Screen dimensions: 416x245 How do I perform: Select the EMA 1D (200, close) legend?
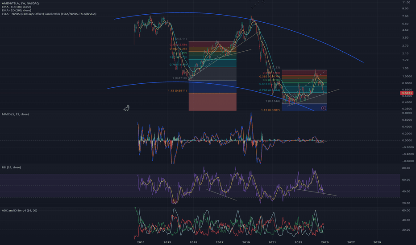point(17,10)
